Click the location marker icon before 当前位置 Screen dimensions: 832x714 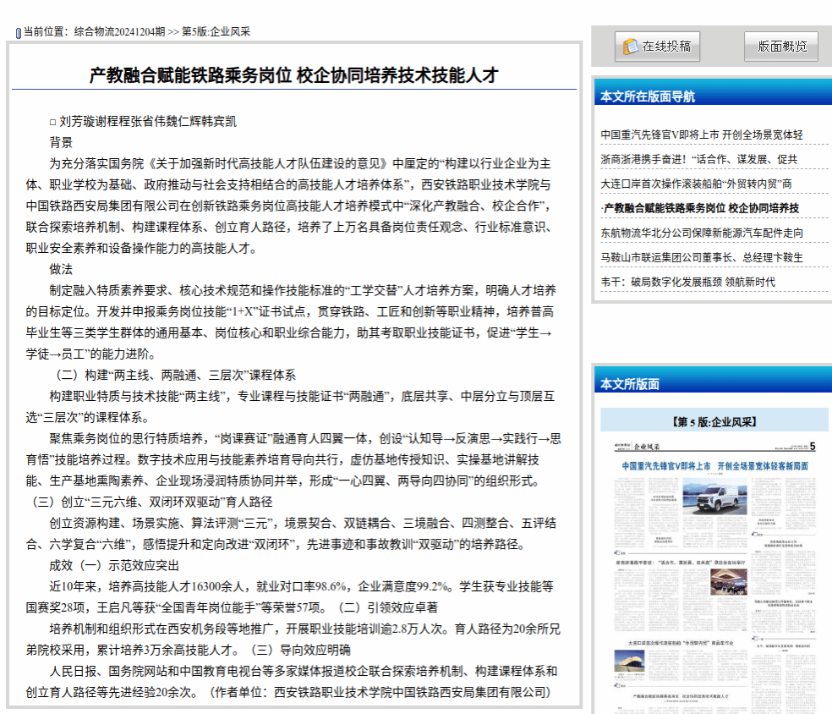pos(18,32)
